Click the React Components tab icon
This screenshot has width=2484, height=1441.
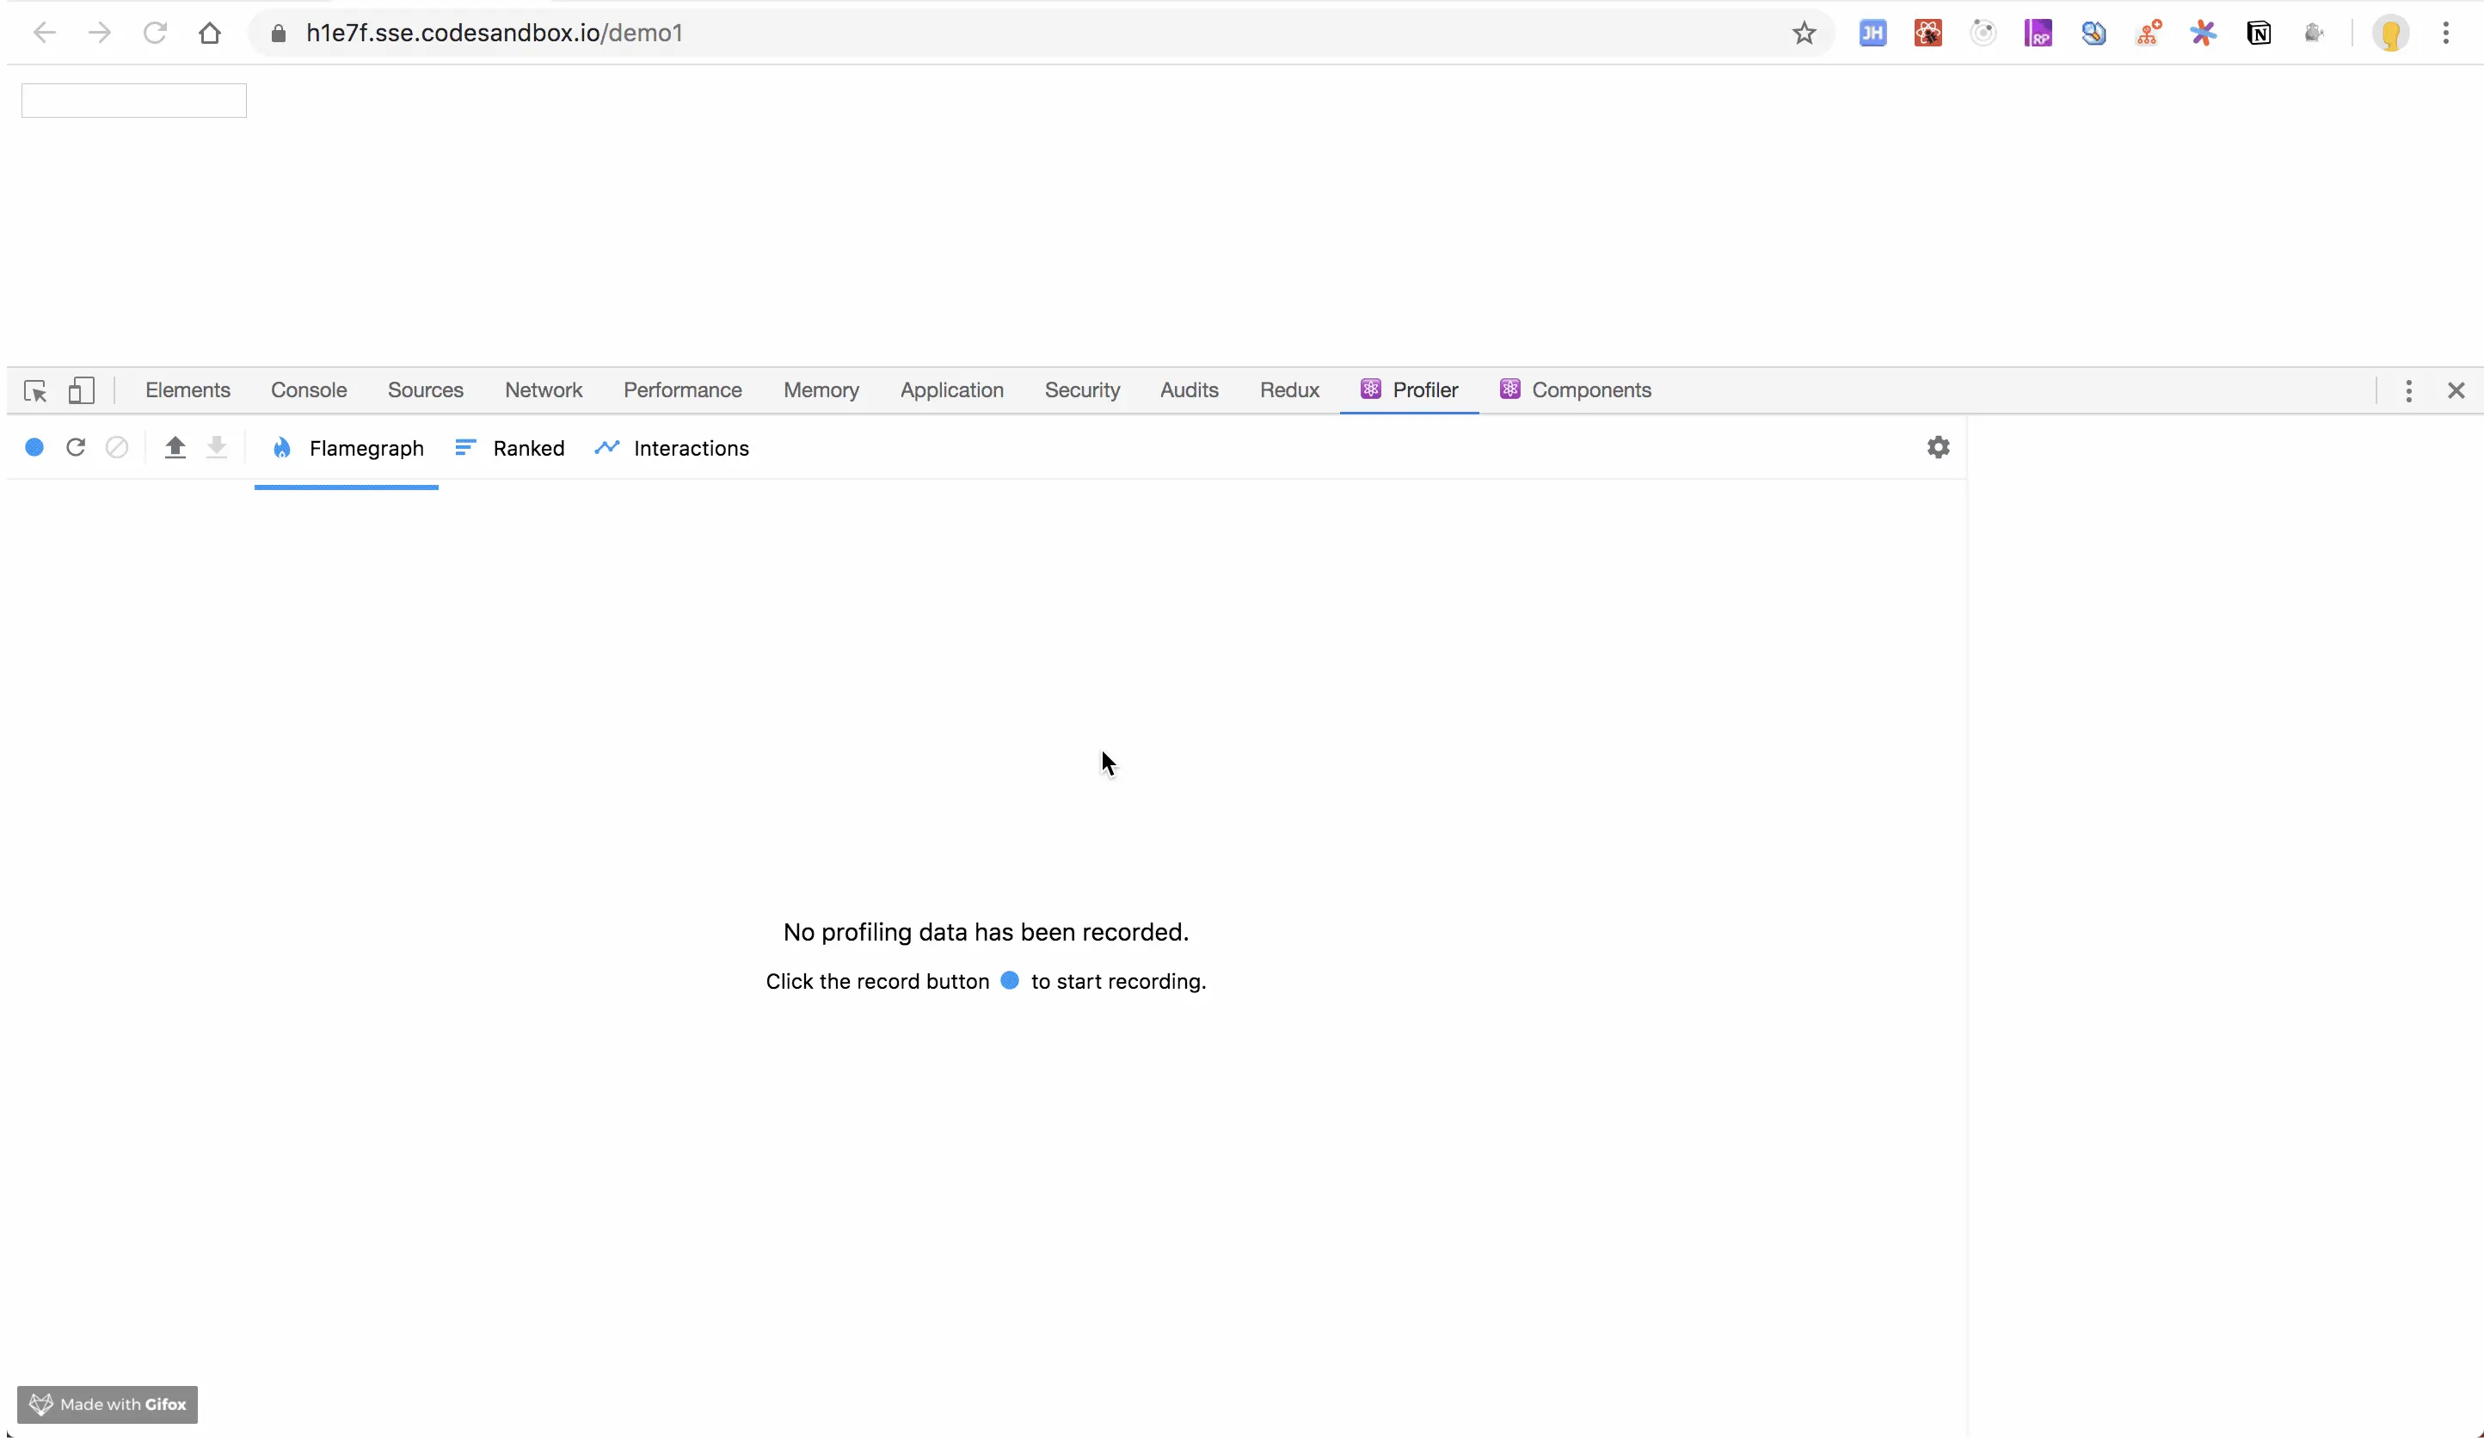(1510, 389)
